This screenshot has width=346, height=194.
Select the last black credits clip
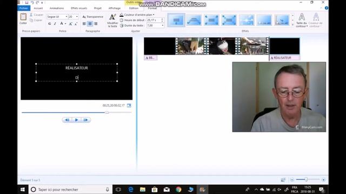285,46
